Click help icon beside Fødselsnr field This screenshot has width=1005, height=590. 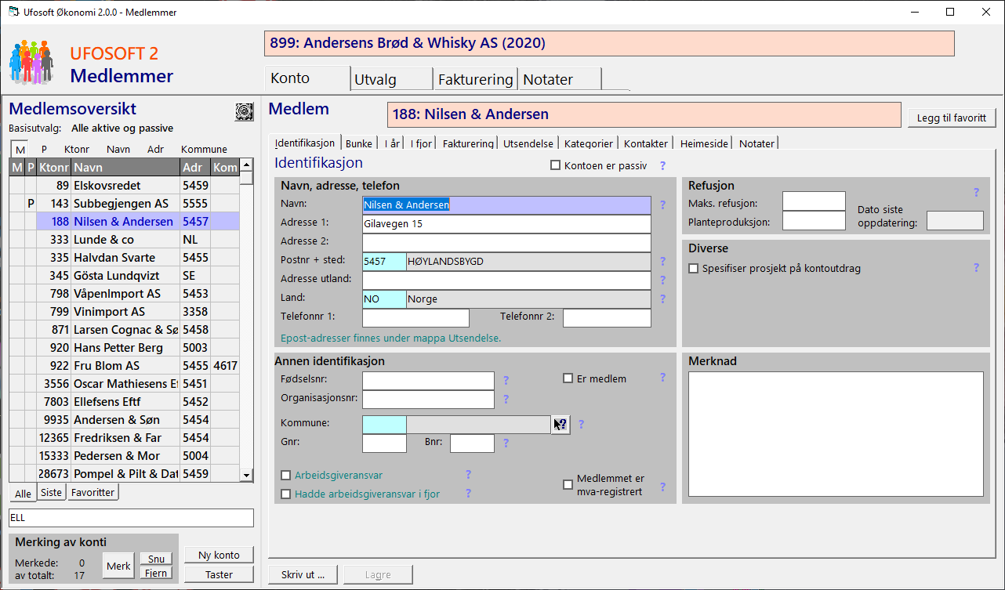[x=506, y=380]
